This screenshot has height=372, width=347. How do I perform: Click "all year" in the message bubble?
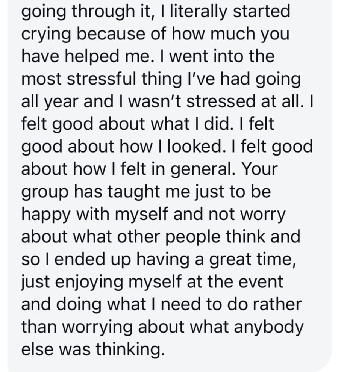pos(45,101)
